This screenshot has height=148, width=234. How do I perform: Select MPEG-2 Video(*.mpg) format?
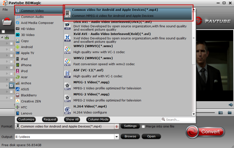pyautogui.click(x=128, y=97)
